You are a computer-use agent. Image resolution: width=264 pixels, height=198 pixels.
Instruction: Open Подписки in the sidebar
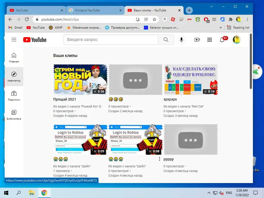coord(14,96)
